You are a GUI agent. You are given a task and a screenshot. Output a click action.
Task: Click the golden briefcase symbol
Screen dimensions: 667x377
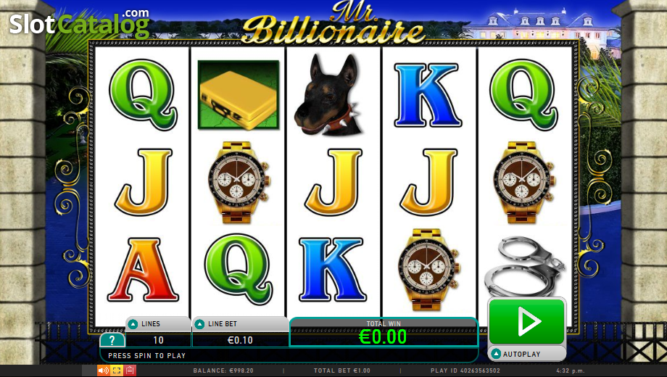click(239, 95)
